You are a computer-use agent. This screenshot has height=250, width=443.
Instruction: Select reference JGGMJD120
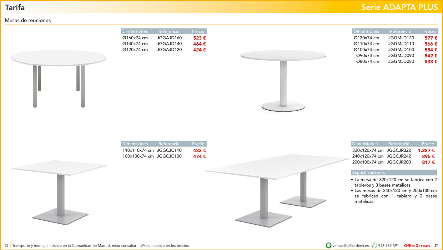(401, 38)
